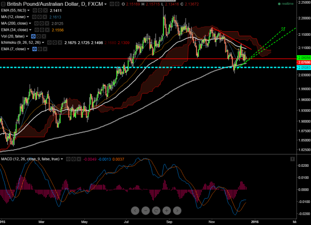Click the EMA 55 value 2.1411

[x=56, y=11]
